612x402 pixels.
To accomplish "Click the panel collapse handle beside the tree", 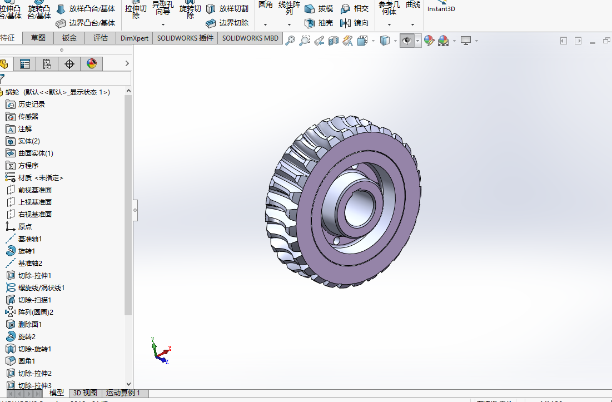I will pos(135,210).
